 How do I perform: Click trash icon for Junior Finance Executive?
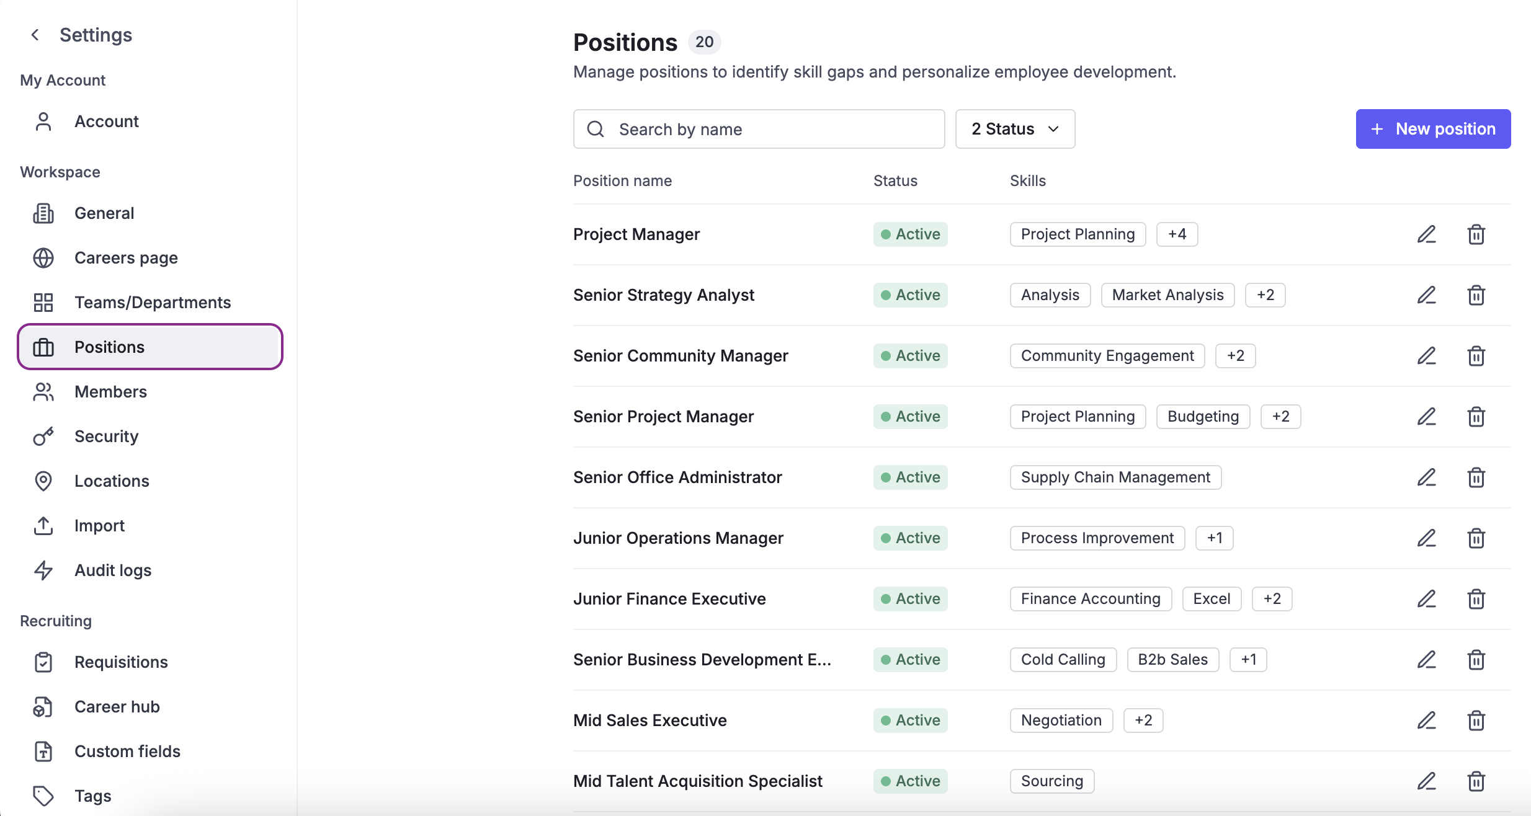(x=1476, y=599)
